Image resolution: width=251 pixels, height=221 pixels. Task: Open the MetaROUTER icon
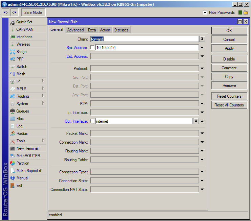point(12,156)
